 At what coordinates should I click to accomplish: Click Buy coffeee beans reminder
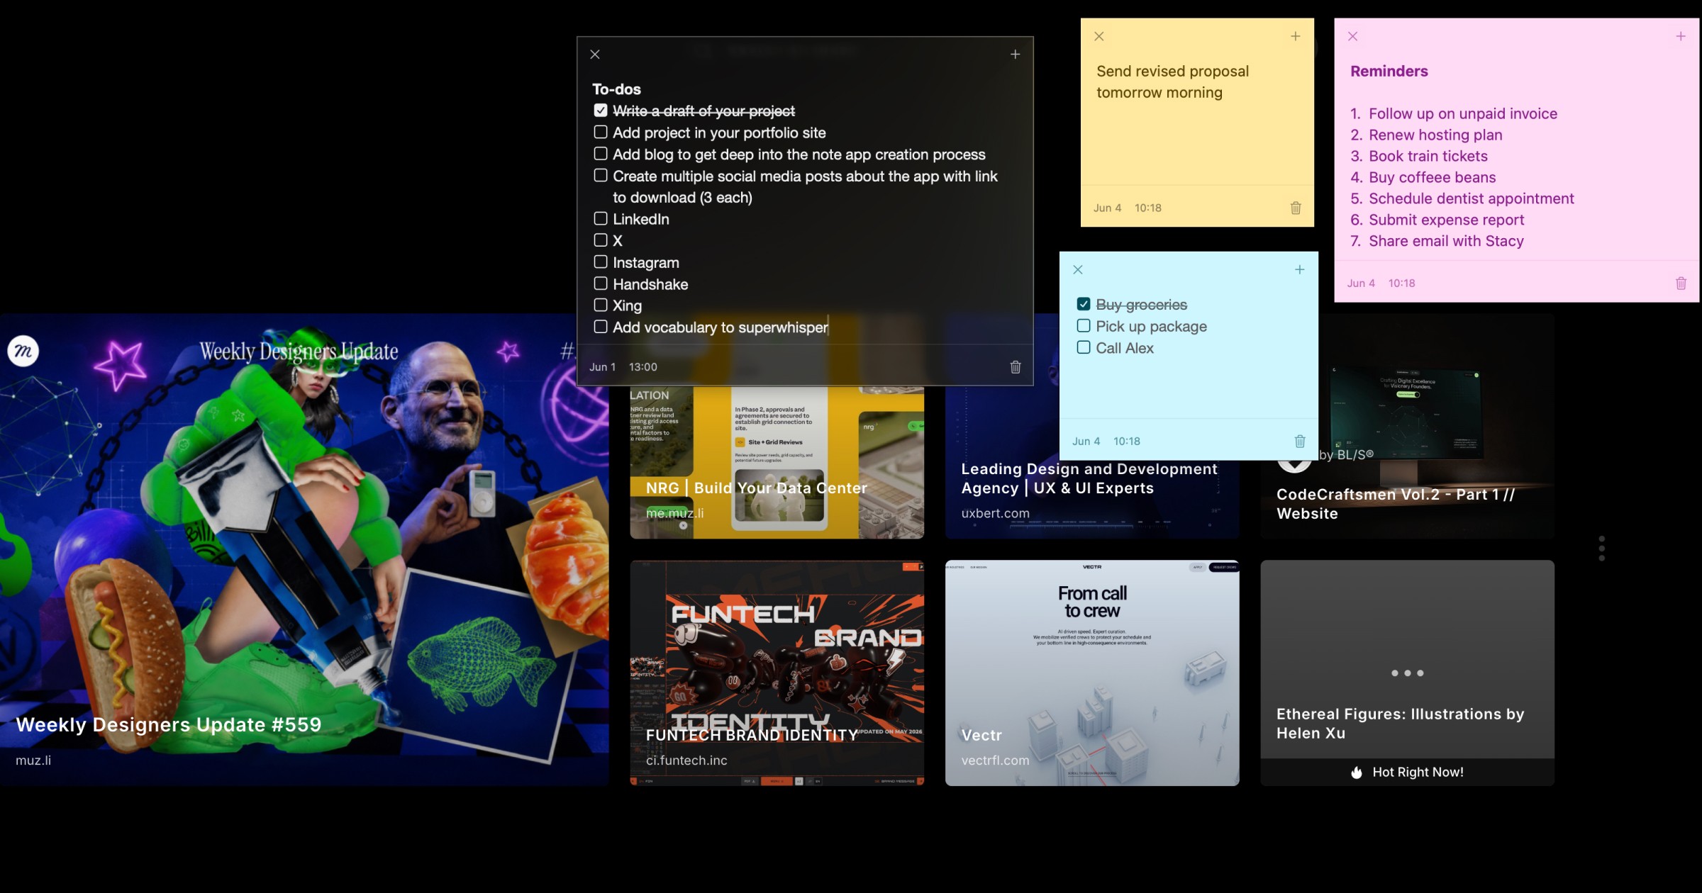(1432, 177)
